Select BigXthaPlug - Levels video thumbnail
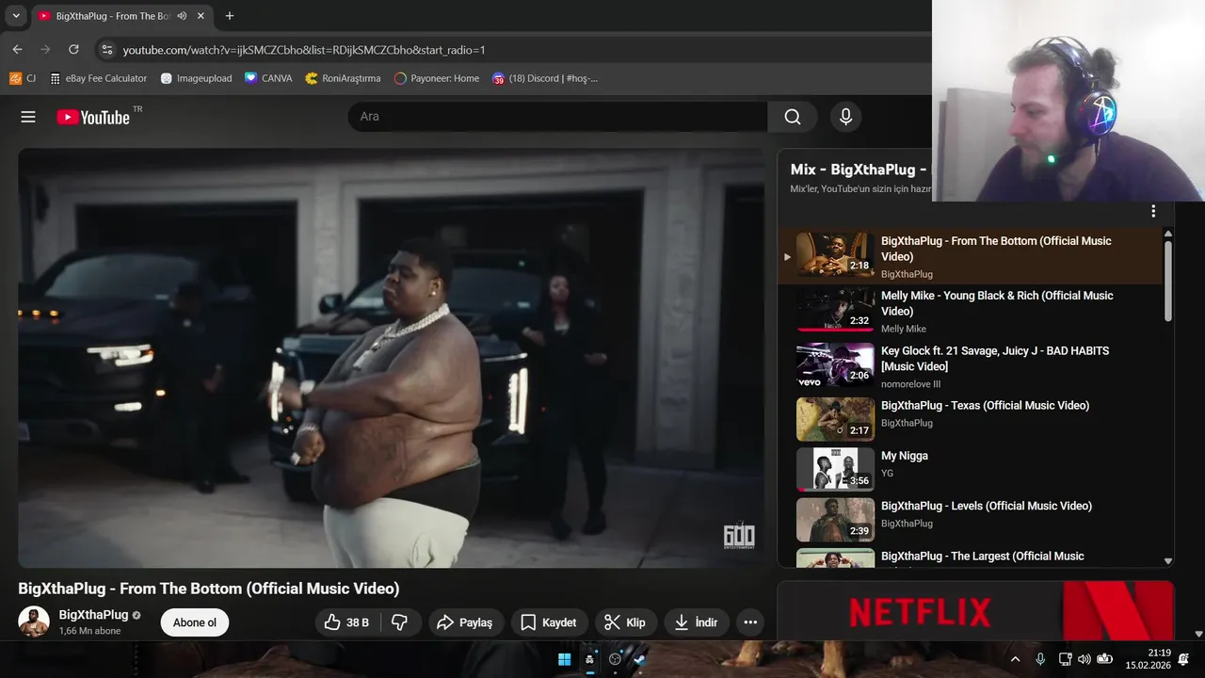This screenshot has width=1205, height=678. [x=835, y=520]
